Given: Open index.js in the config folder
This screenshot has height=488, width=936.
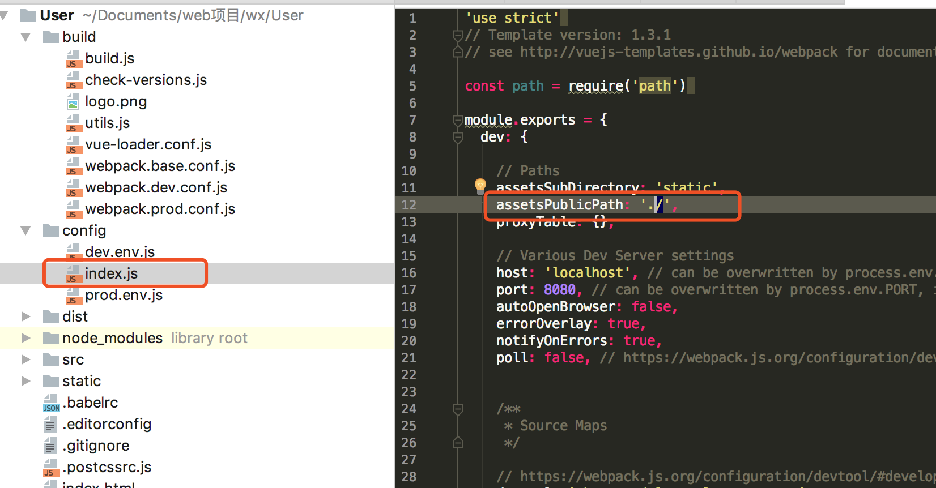Looking at the screenshot, I should pyautogui.click(x=111, y=273).
